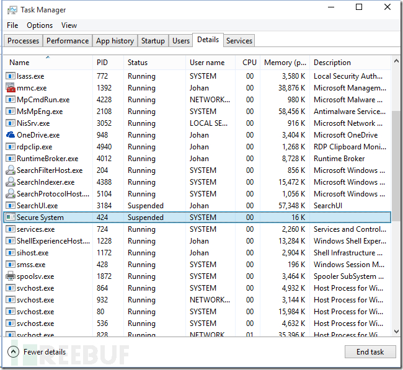The image size is (403, 370).
Task: Select the spoolsv.exe process name
Action: pos(35,276)
